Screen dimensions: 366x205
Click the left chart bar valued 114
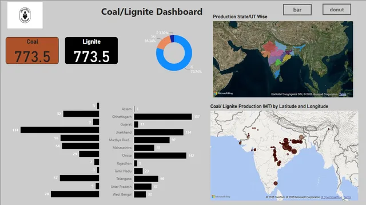[59, 130]
